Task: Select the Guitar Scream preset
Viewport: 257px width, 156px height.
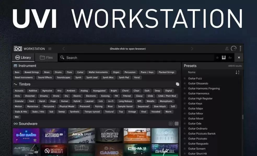Action: coord(197,149)
